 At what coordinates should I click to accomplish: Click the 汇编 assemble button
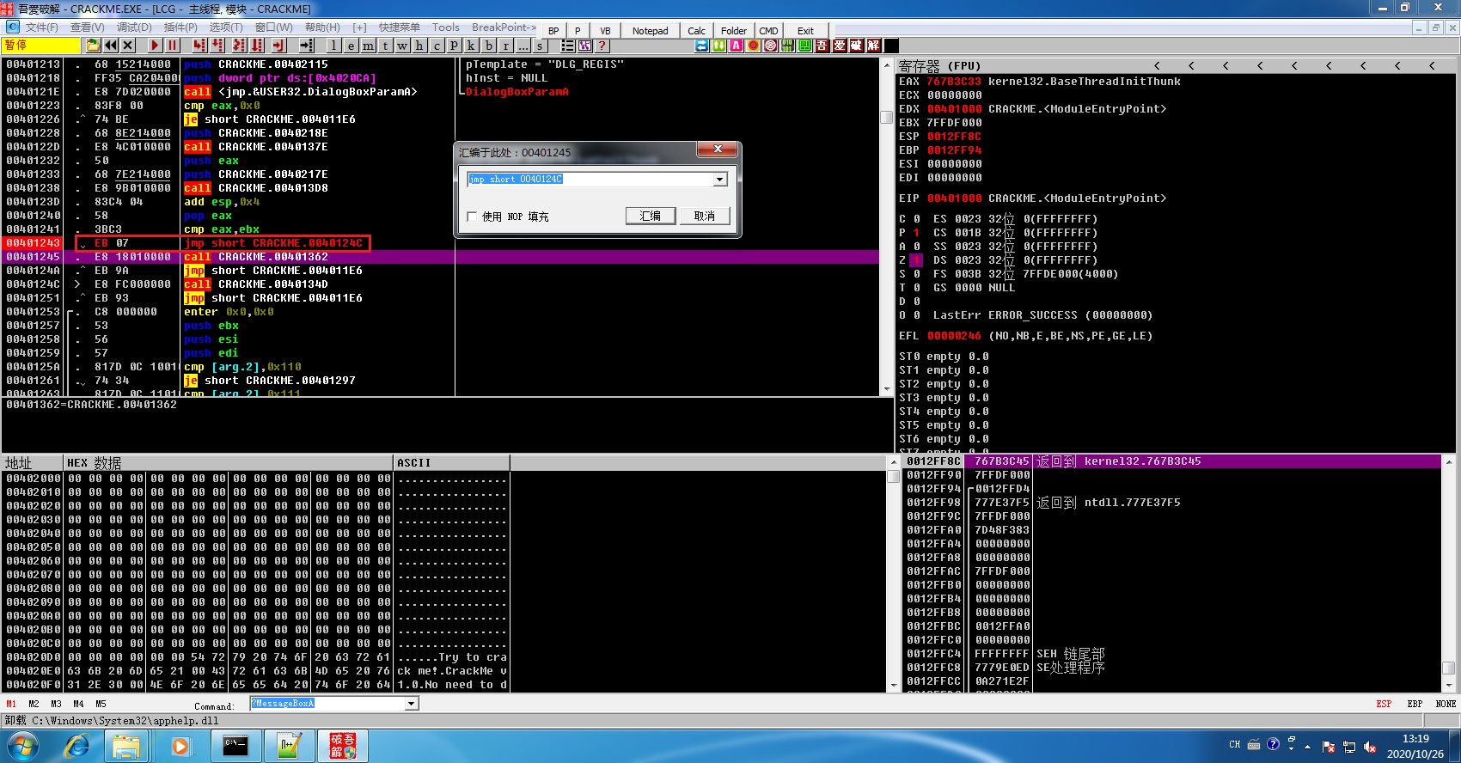click(x=651, y=216)
